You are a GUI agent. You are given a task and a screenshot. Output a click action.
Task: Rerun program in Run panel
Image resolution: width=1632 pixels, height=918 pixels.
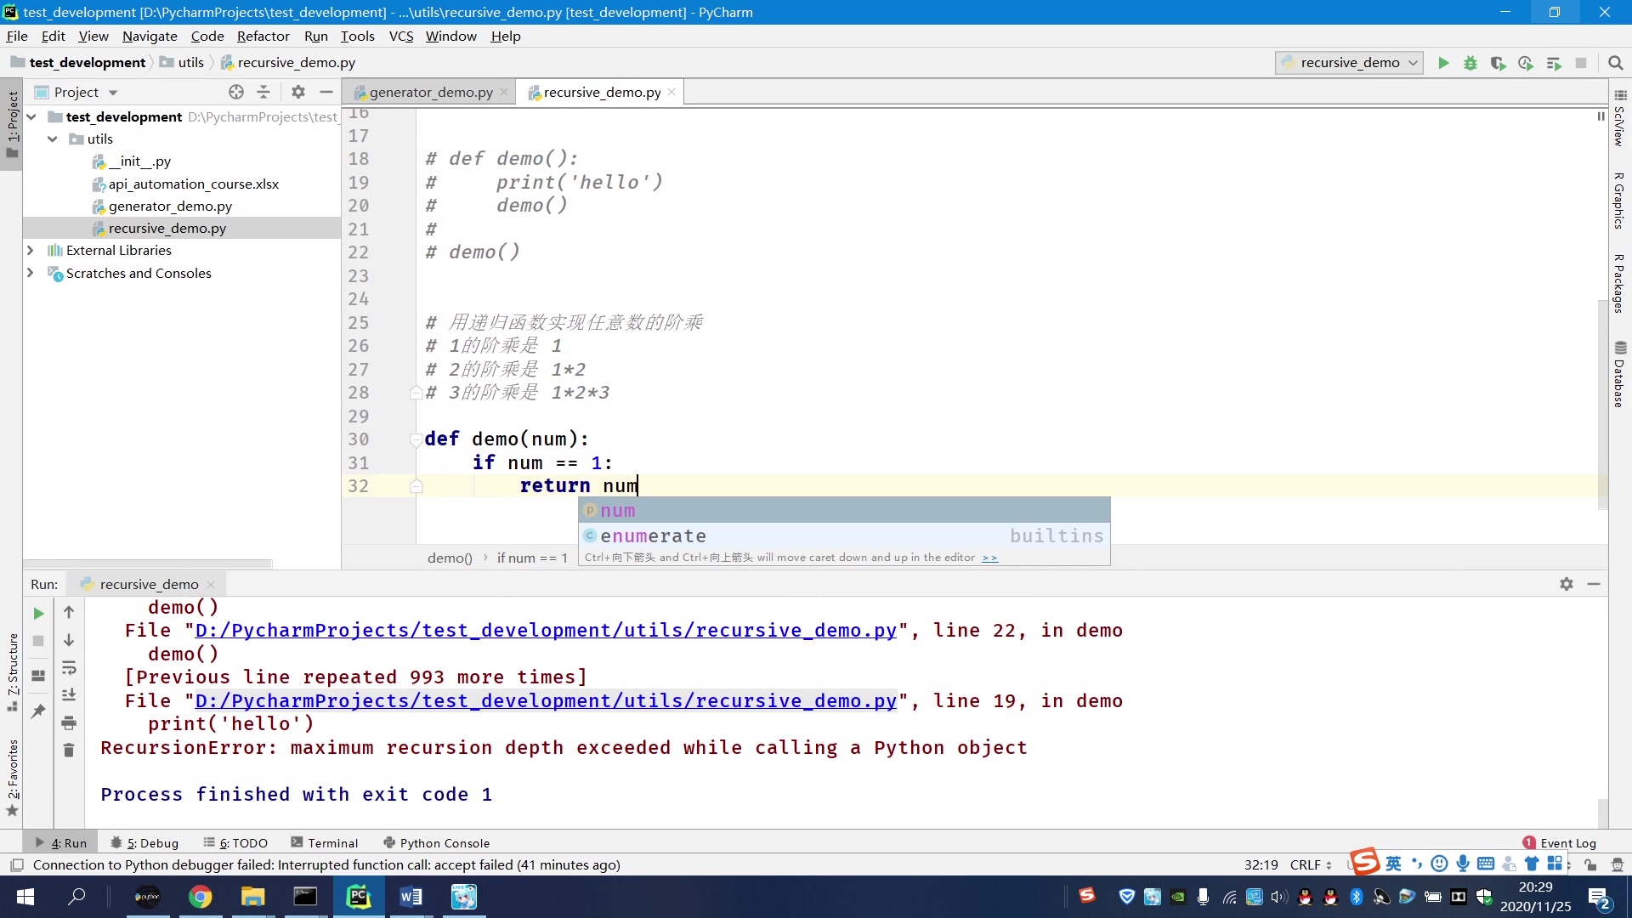tap(38, 613)
